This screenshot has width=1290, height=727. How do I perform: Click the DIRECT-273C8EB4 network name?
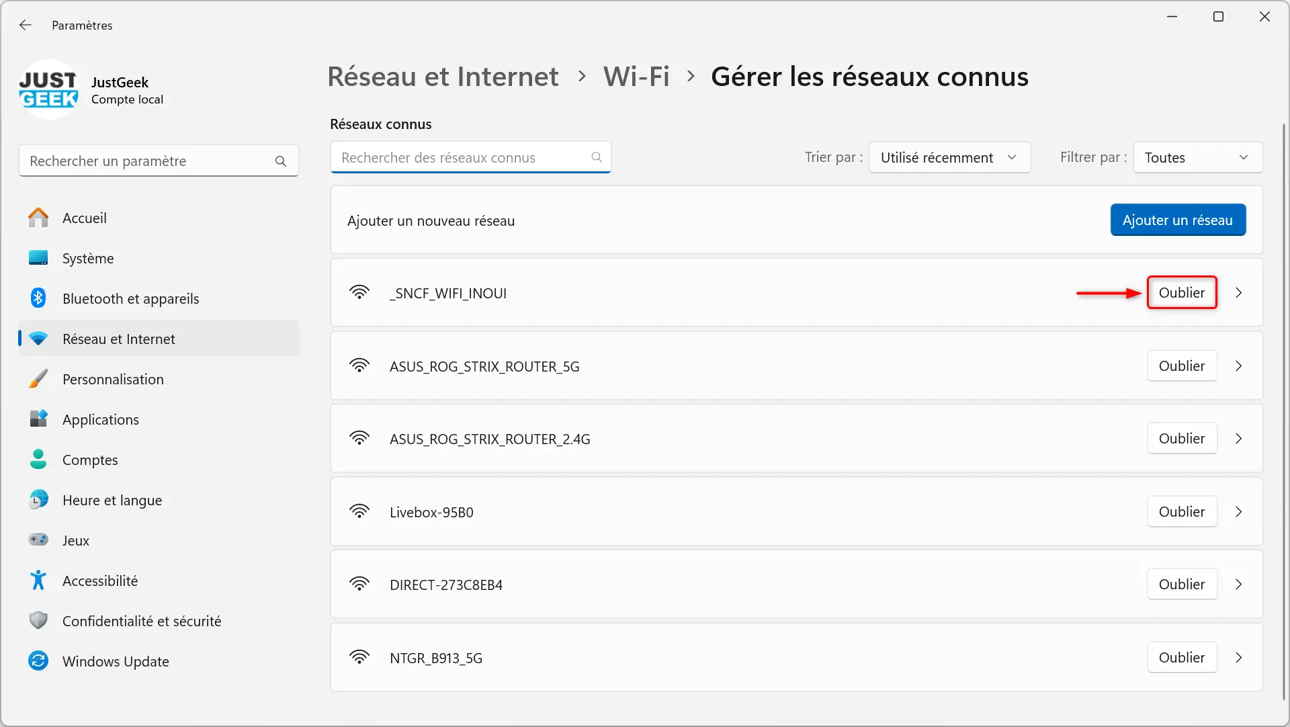tap(446, 585)
